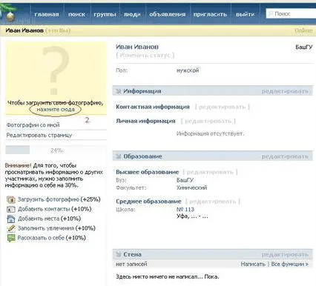Click school № 113 value
Screen dimensions: 316x286
(185, 210)
